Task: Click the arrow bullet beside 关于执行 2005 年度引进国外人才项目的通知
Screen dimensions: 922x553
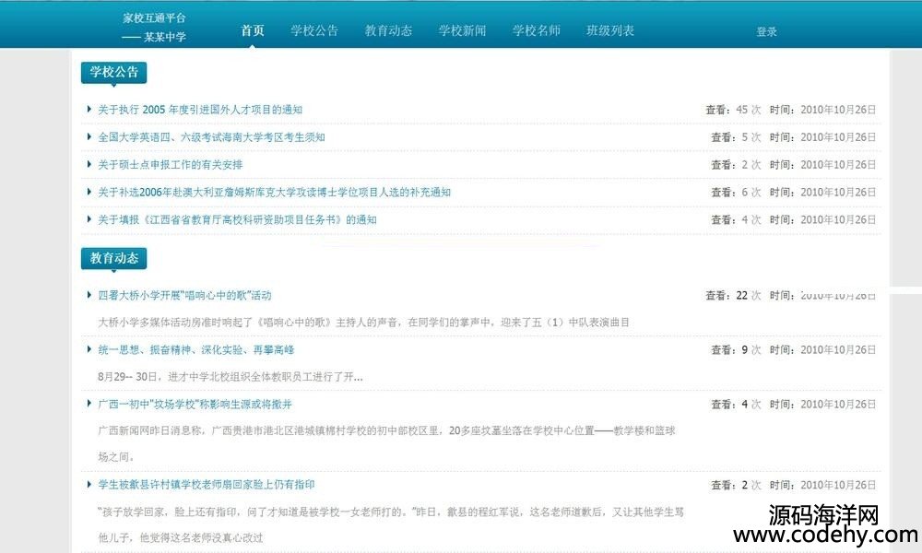Action: coord(89,110)
